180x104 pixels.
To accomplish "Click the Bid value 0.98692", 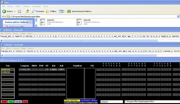I will pyautogui.click(x=53, y=69).
